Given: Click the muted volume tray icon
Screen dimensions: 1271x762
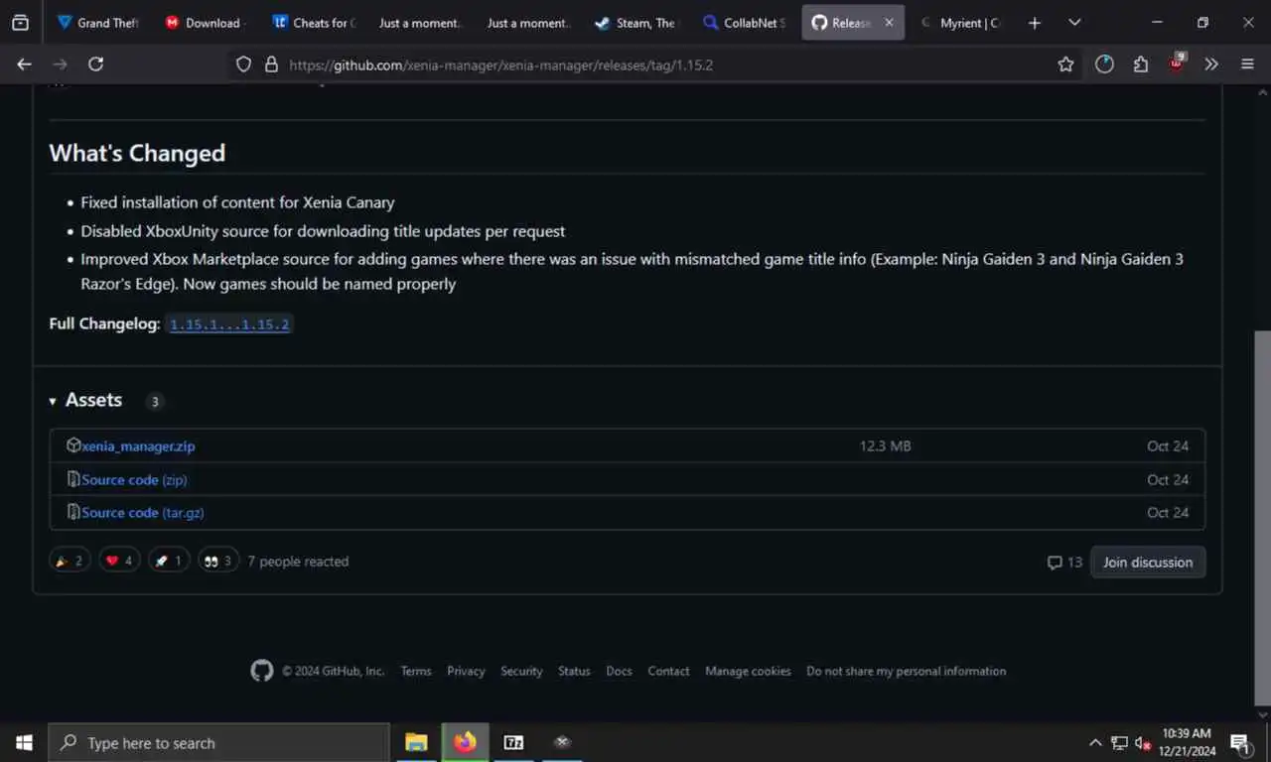Looking at the screenshot, I should point(1142,742).
